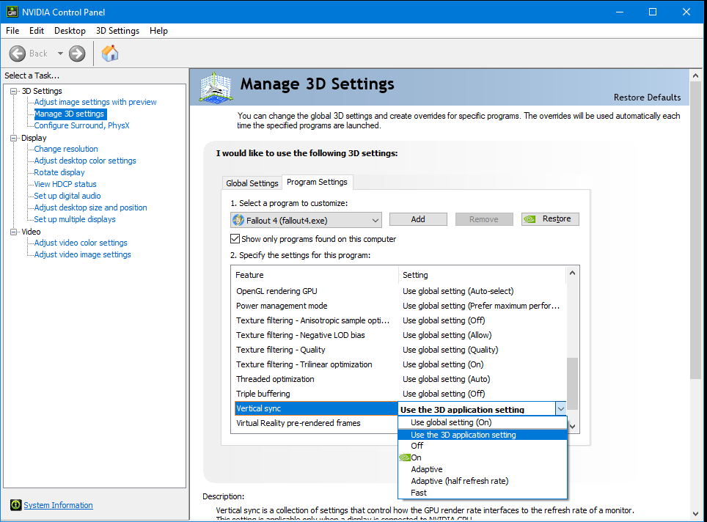Click the System Information icon
This screenshot has height=522, width=707.
point(15,505)
